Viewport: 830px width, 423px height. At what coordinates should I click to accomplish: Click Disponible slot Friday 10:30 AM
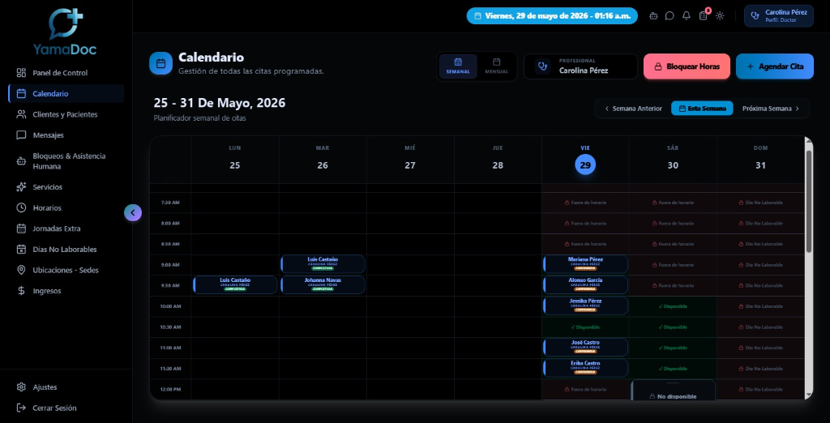(x=585, y=327)
